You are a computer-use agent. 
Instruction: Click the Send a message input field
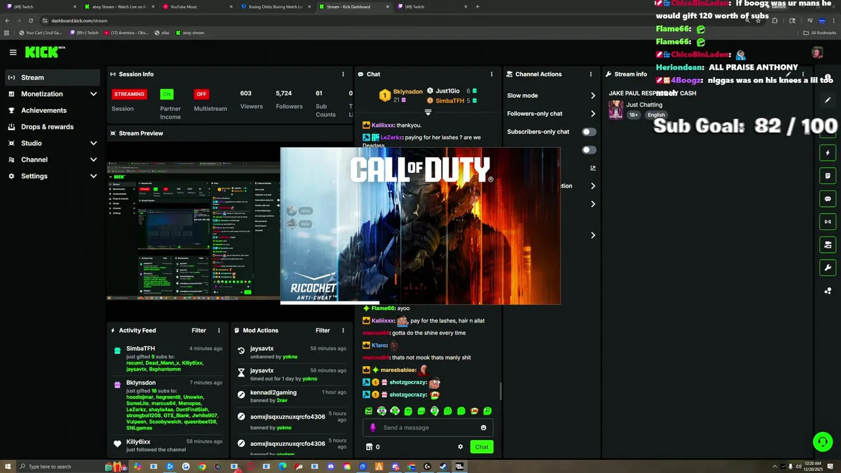(428, 428)
